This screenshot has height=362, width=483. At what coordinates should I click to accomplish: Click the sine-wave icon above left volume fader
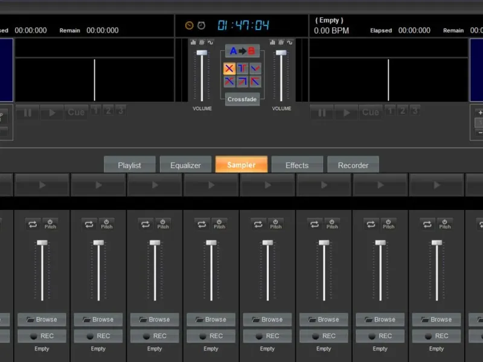[210, 42]
